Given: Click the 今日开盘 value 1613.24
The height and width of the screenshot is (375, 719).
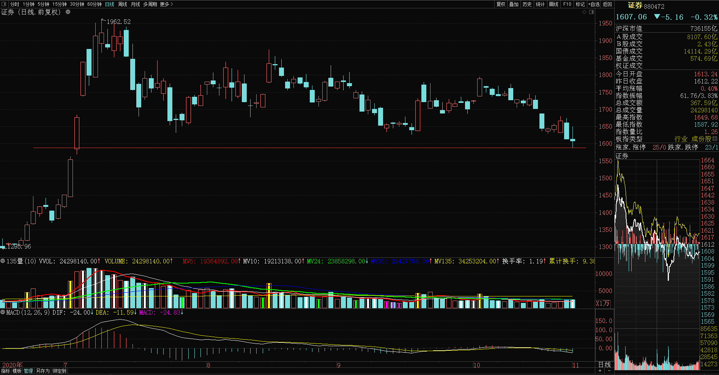Looking at the screenshot, I should 706,74.
